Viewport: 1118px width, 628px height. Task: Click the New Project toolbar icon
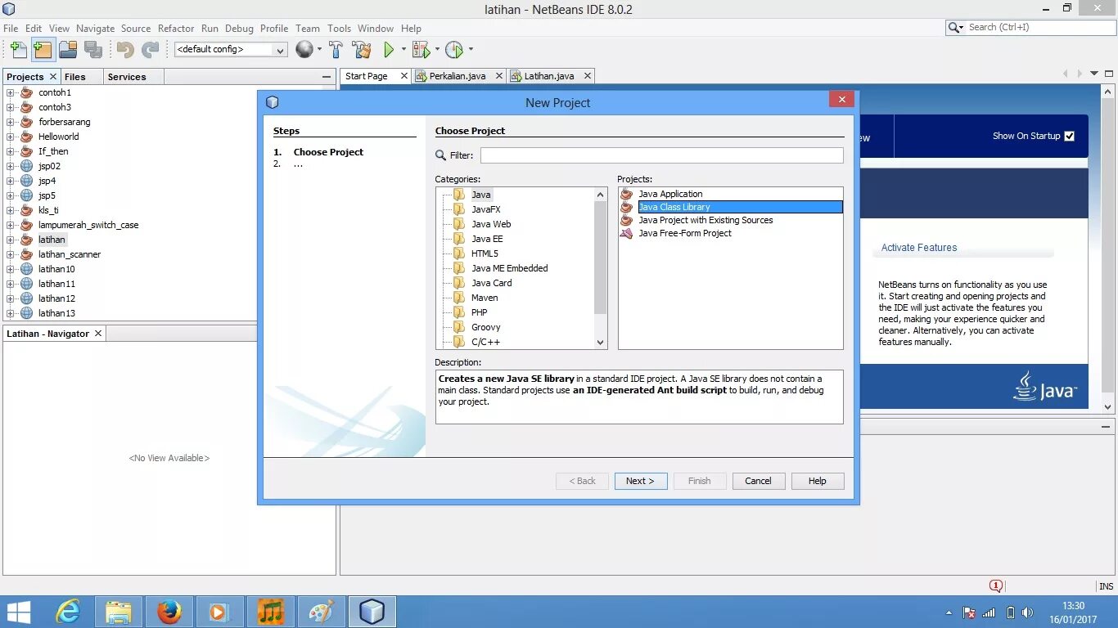click(x=43, y=50)
